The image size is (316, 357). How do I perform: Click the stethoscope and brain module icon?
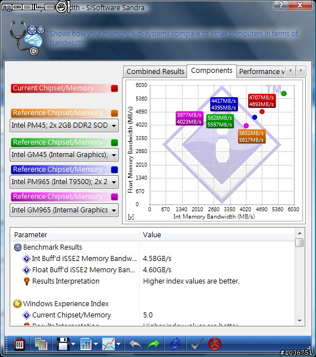tap(27, 38)
